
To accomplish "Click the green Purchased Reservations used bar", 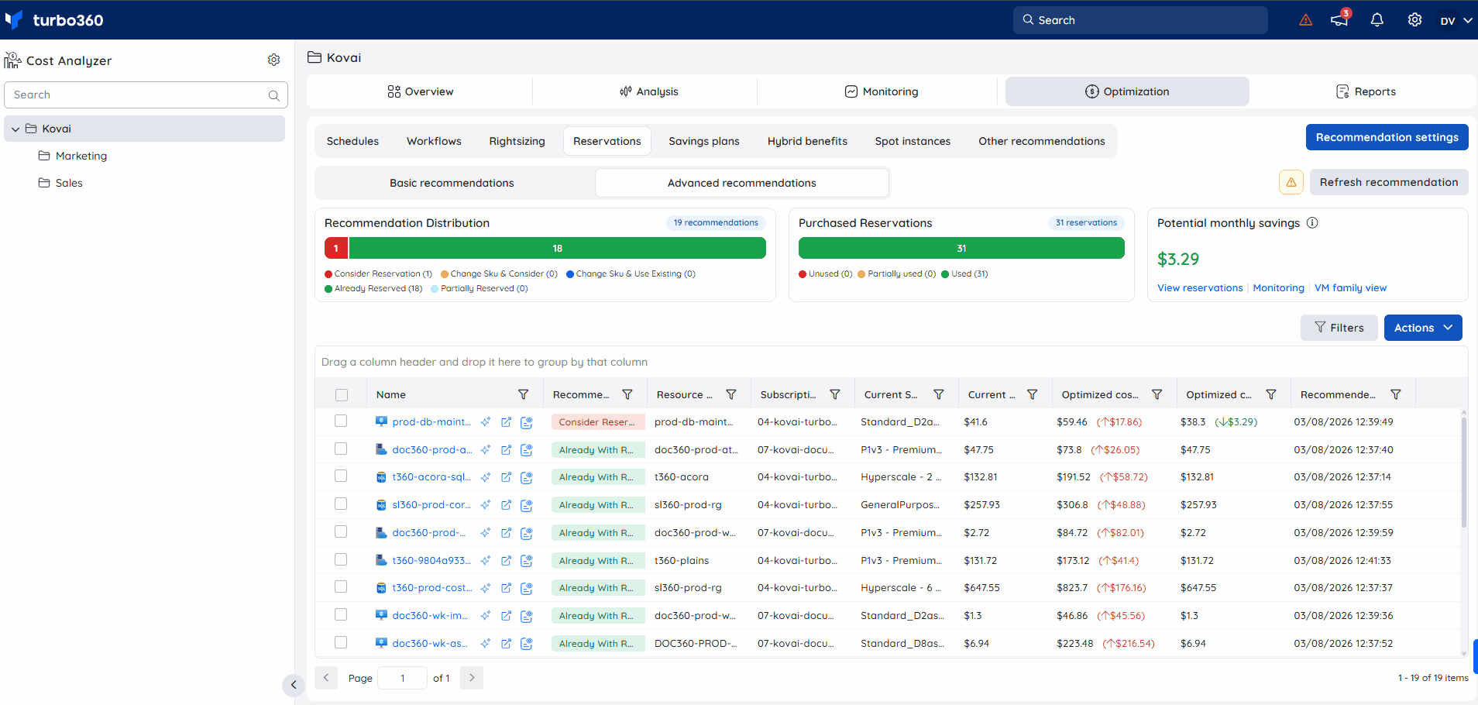I will tap(961, 248).
